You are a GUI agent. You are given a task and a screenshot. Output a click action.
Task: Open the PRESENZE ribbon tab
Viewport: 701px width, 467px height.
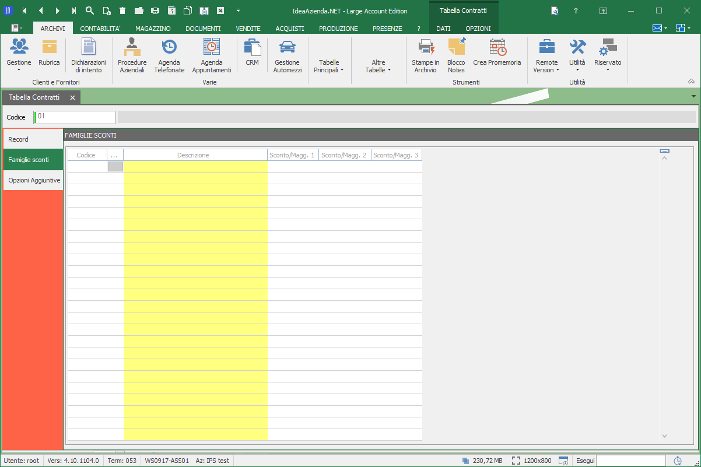(x=387, y=29)
